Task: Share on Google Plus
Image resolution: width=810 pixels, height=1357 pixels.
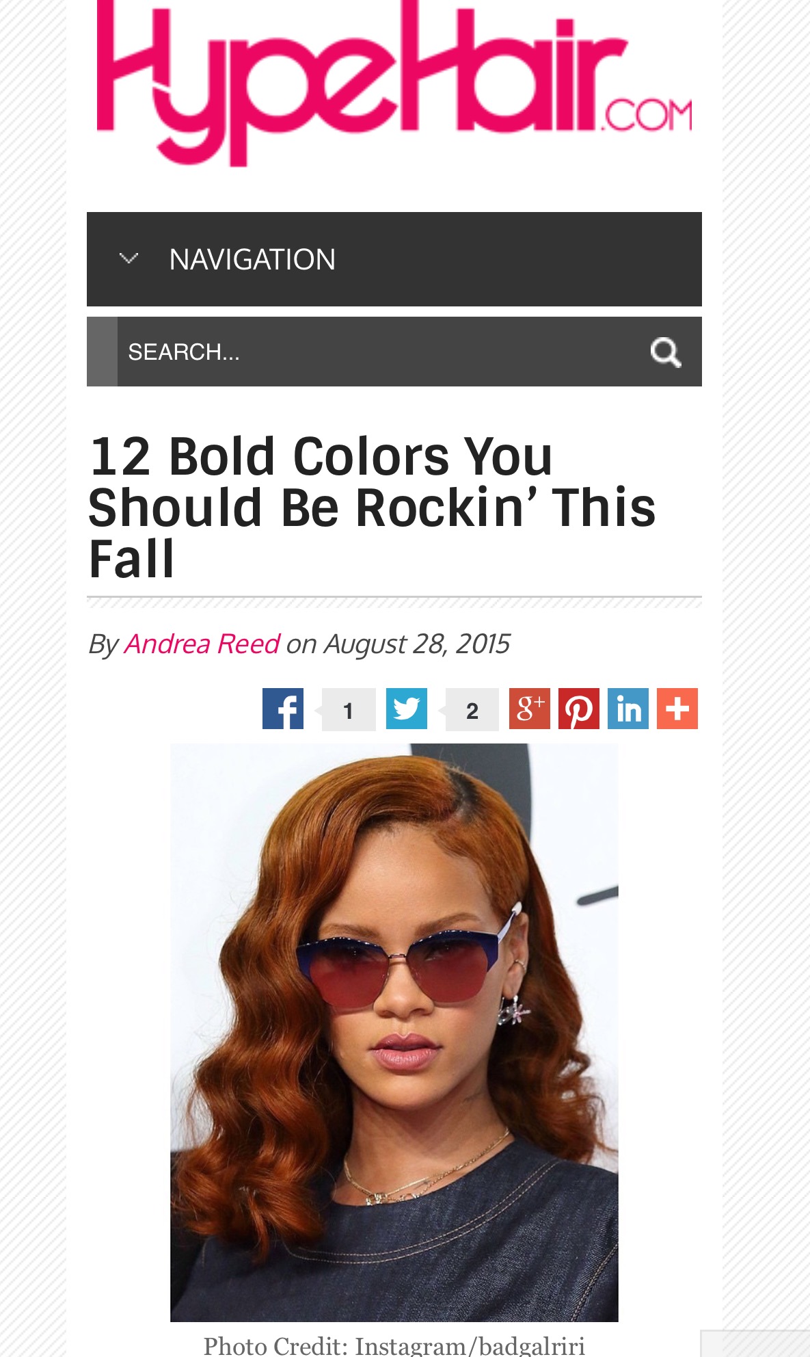Action: 530,709
